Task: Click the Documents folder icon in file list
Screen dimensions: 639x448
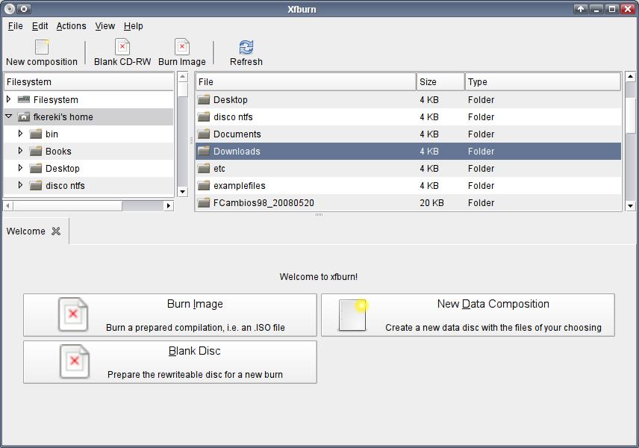Action: pos(204,134)
